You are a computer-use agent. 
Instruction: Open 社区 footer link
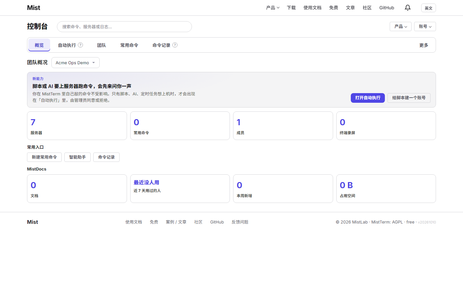click(198, 222)
